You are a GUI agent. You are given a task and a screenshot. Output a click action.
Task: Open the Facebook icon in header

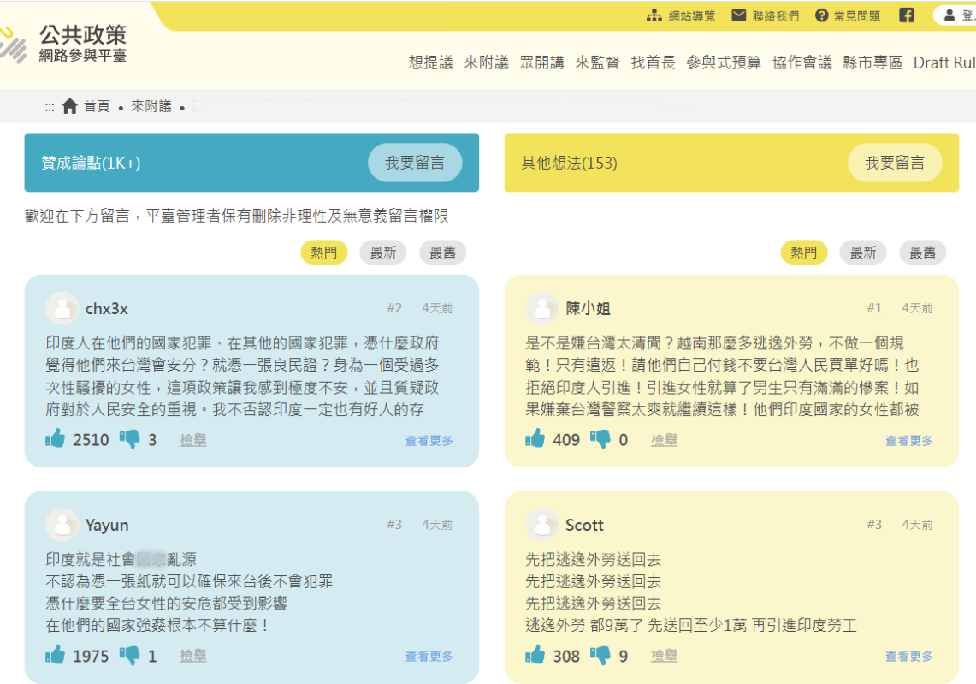[907, 15]
